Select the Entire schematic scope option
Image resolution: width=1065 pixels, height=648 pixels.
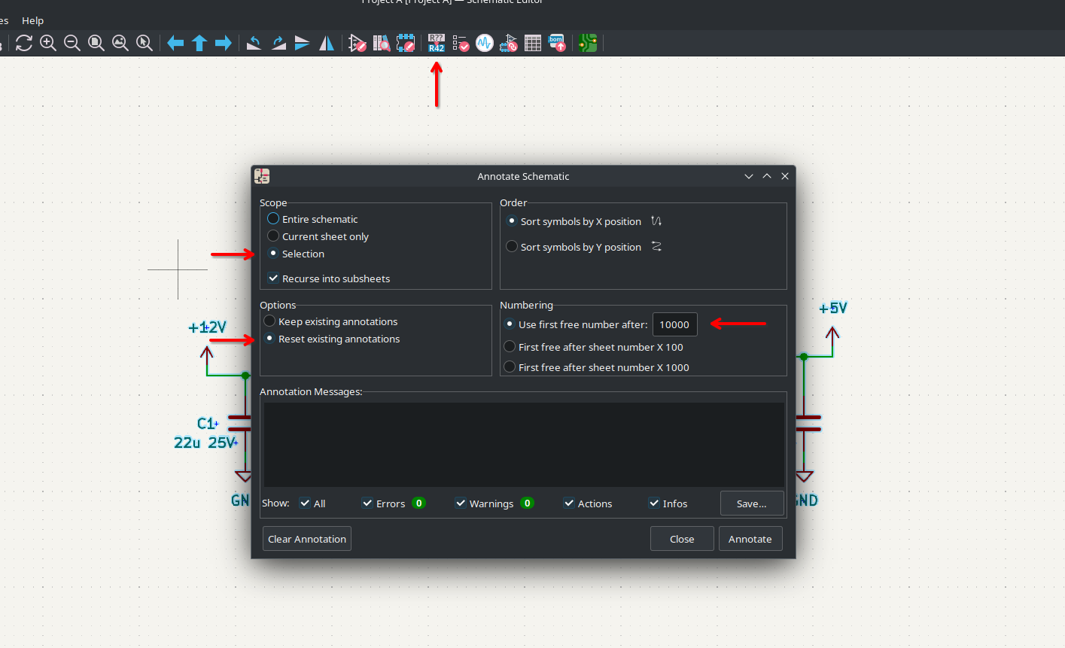click(x=273, y=219)
